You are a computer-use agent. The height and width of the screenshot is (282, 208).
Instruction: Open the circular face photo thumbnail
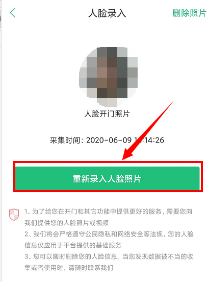(x=109, y=77)
